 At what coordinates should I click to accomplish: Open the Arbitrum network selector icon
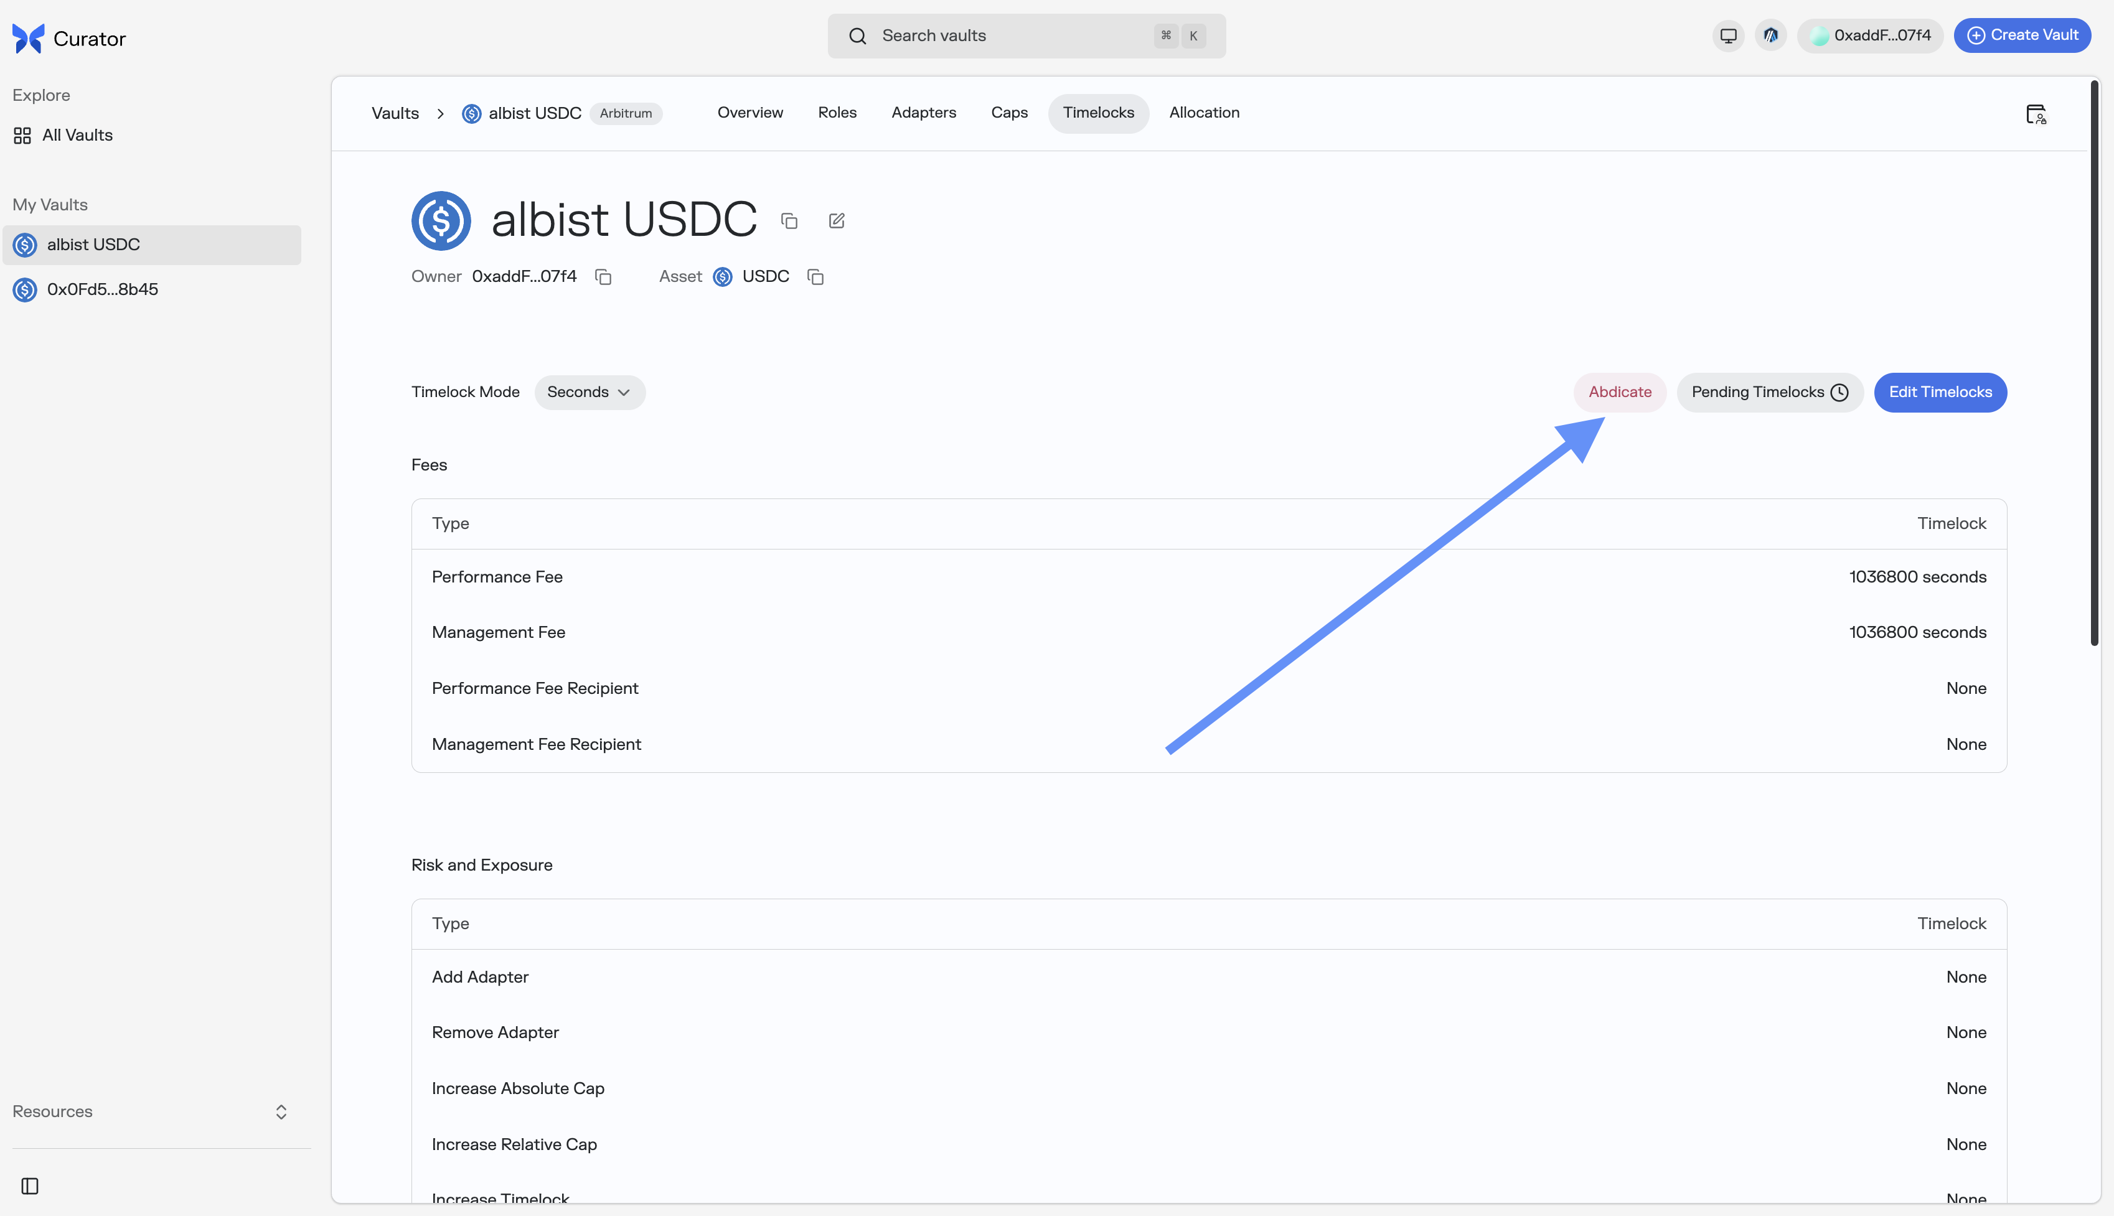1770,36
